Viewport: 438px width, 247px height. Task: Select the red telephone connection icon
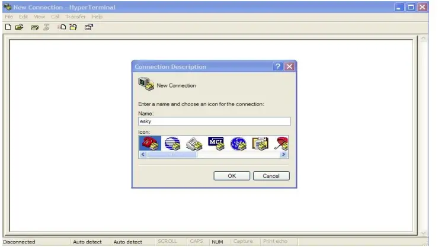coord(151,143)
